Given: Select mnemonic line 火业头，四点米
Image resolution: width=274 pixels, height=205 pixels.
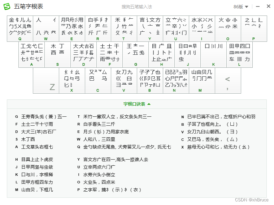Looking at the screenshot, I should click(x=99, y=182).
